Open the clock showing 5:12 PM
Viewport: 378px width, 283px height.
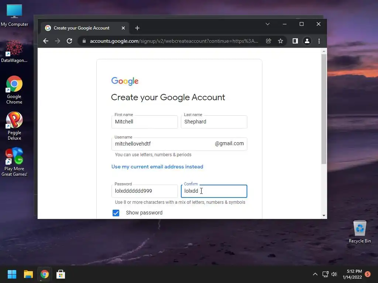click(352, 274)
